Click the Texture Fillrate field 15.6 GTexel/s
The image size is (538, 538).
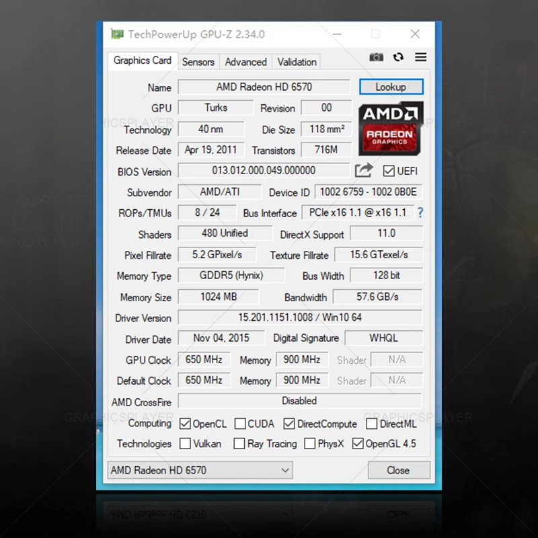coord(379,255)
